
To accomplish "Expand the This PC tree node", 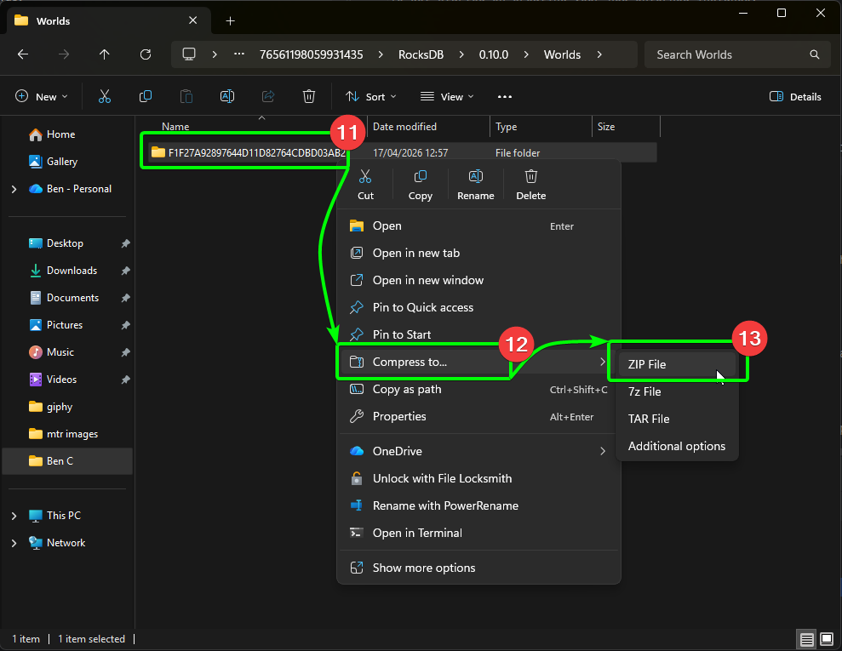I will (x=14, y=516).
